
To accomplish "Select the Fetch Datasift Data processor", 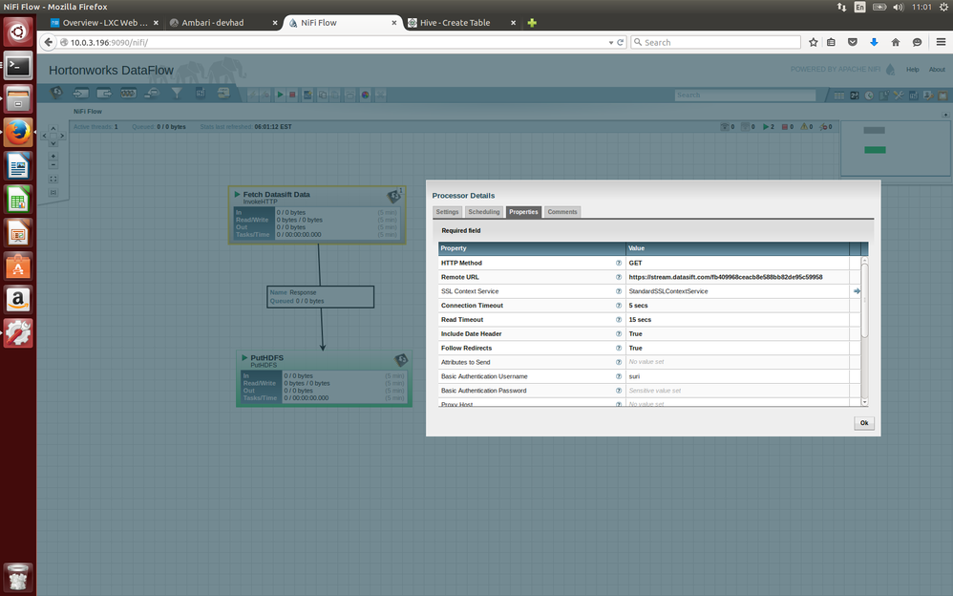I will 317,215.
